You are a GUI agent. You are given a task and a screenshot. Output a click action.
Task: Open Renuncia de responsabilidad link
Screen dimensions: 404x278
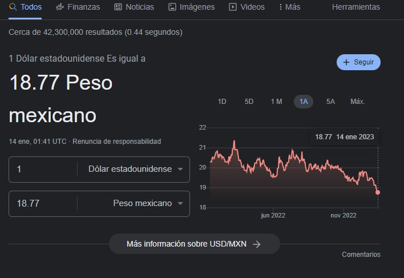(116, 141)
